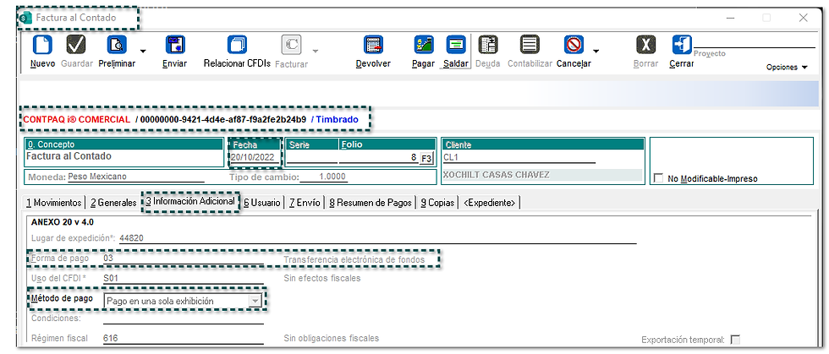Expand the Preliminar dropdown arrow
Screen dimensions: 829x354
[143, 52]
